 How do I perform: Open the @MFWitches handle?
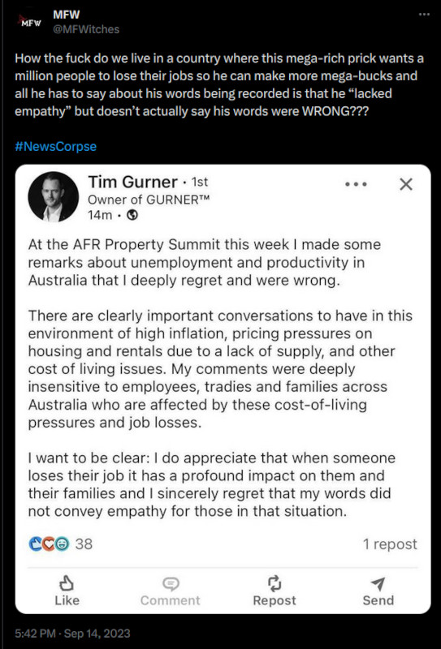(x=86, y=29)
